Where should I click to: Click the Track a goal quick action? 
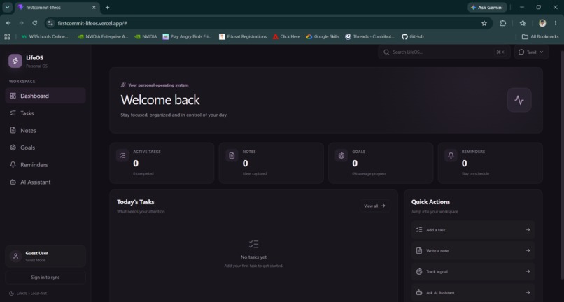tap(473, 271)
